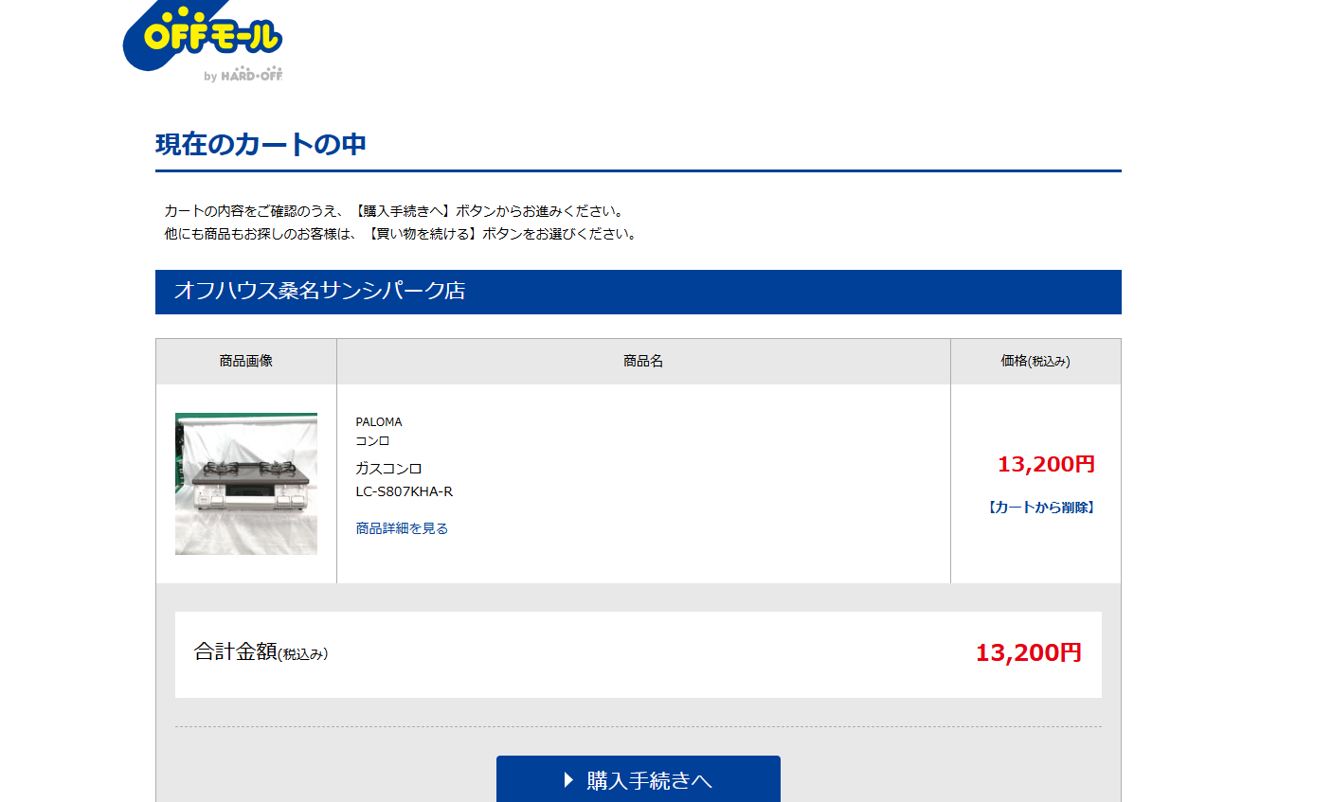Screen dimensions: 1332x802
Task: Click the コンロ category text
Action: tap(372, 441)
